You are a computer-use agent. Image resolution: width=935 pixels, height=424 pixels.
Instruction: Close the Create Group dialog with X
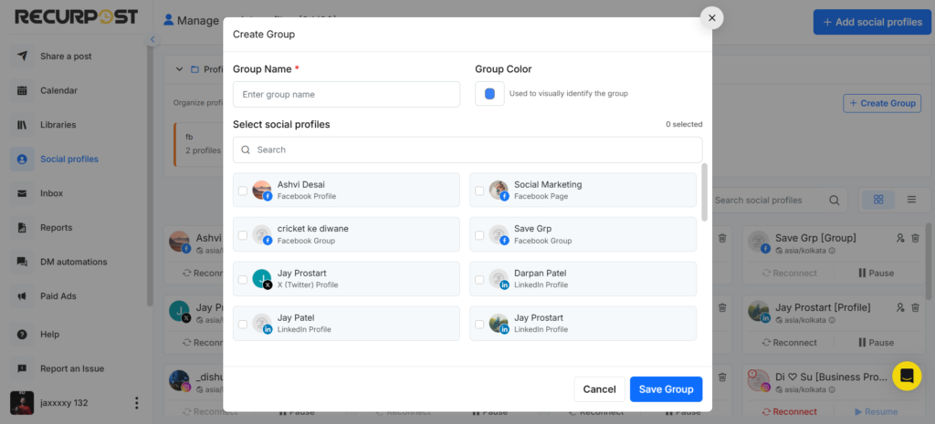pos(711,18)
